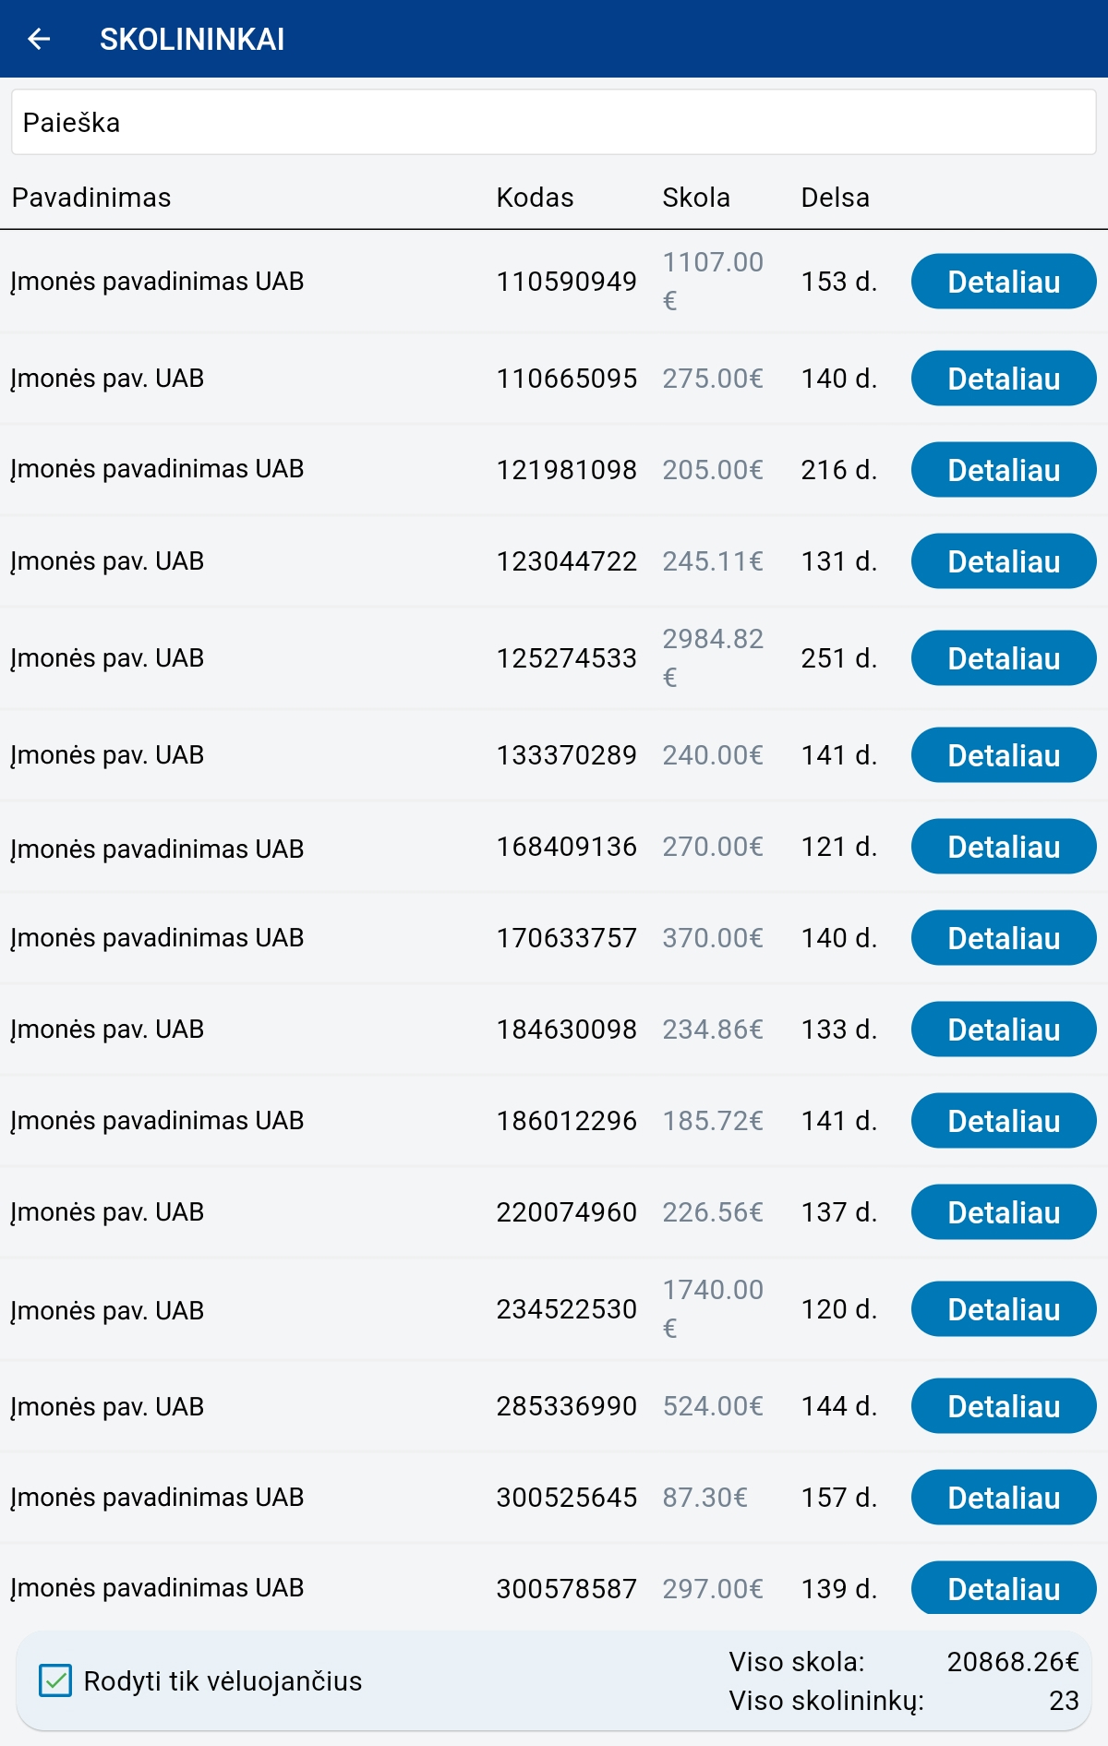Open Detaliau for code 186012296
This screenshot has width=1108, height=1746.
(1004, 1121)
